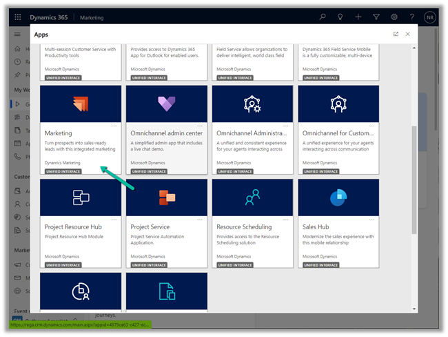Toggle the hamburger navigation menu
The image size is (448, 337).
(17, 34)
